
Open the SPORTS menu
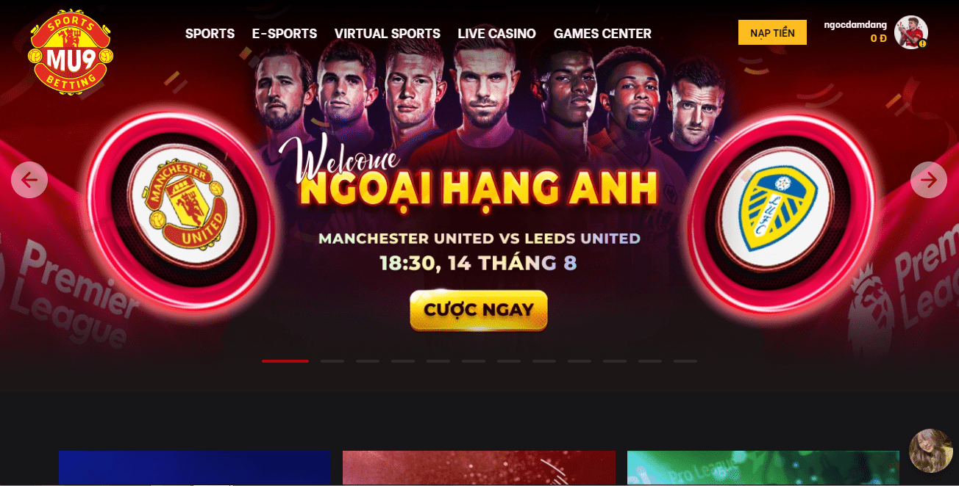(x=210, y=34)
